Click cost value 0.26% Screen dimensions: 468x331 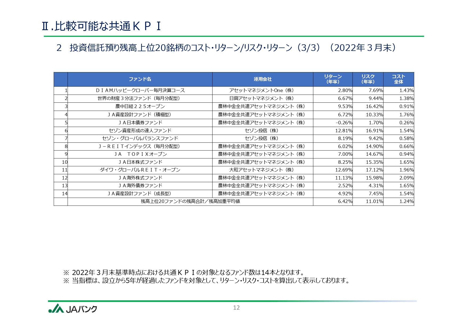point(406,123)
